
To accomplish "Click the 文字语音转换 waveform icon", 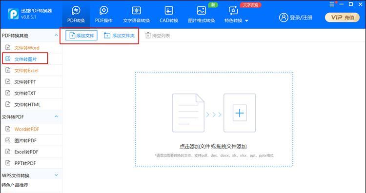I will pos(136,10).
